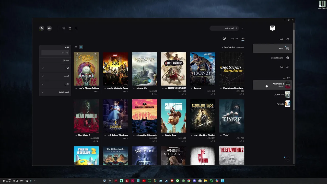Open Steam from the taskbar
This screenshot has height=184, width=327.
tap(166, 181)
